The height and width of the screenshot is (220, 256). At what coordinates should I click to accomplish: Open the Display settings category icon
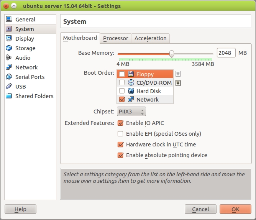9,38
